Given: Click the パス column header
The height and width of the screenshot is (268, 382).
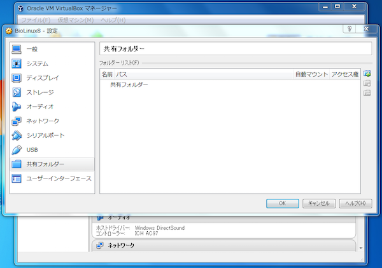Looking at the screenshot, I should pyautogui.click(x=204, y=74).
